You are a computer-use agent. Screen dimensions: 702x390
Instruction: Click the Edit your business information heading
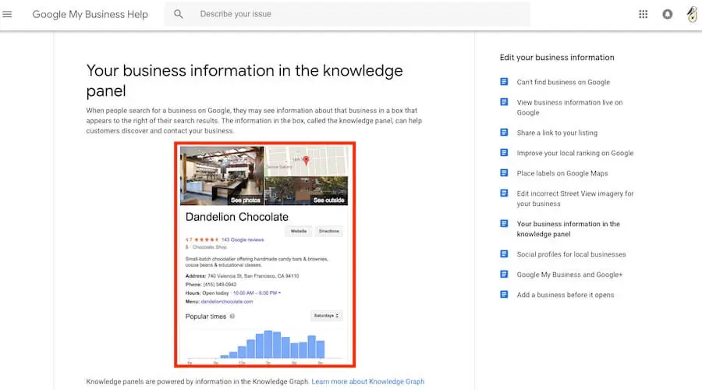pyautogui.click(x=557, y=57)
